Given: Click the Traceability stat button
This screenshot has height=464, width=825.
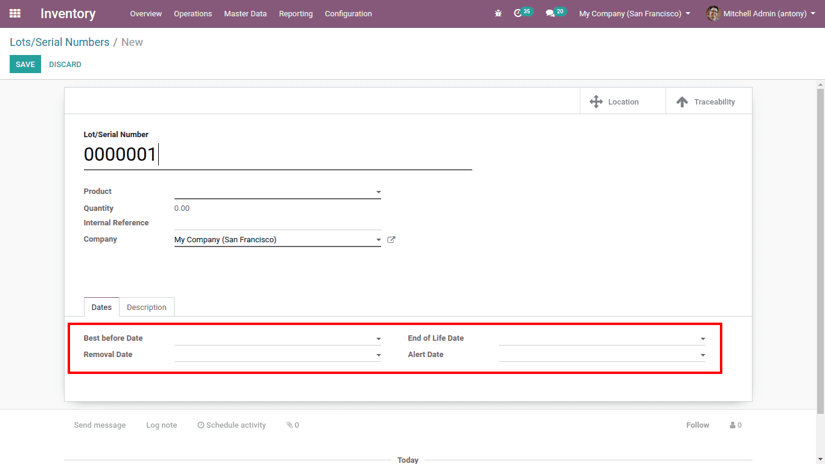Looking at the screenshot, I should pyautogui.click(x=709, y=101).
